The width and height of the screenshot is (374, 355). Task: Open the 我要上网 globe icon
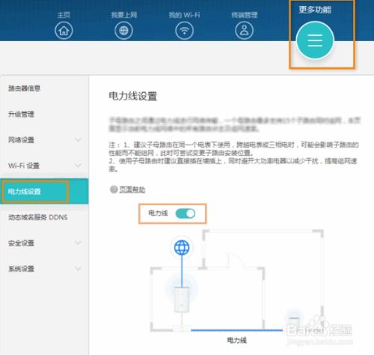(123, 31)
